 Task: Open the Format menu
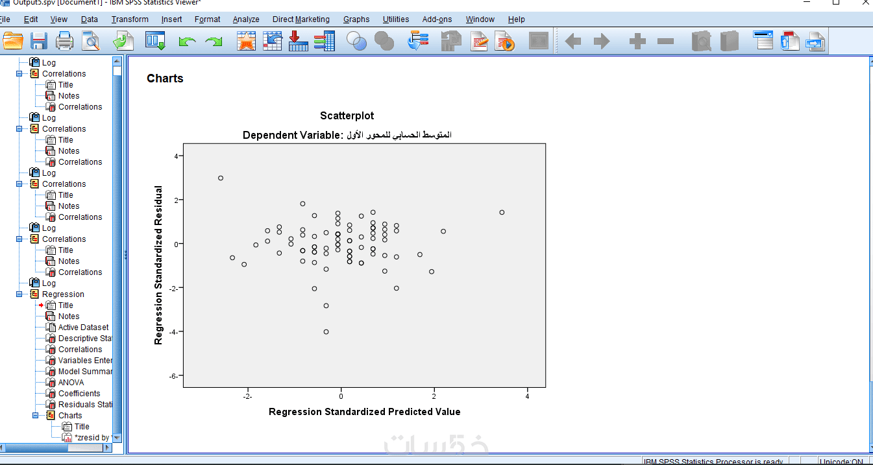(x=207, y=19)
